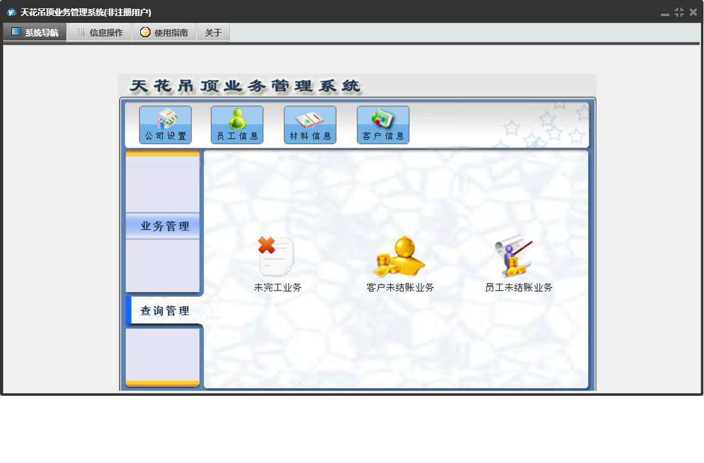
Task: Open 未完工业务 unfinished jobs icon
Action: tap(277, 264)
